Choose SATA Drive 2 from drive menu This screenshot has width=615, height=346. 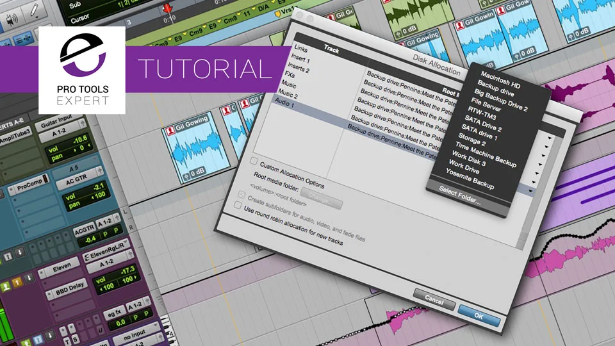(483, 123)
